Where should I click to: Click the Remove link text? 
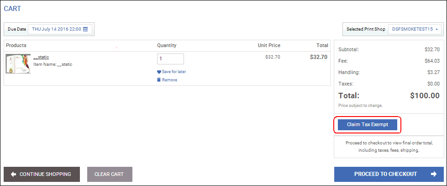[x=169, y=80]
